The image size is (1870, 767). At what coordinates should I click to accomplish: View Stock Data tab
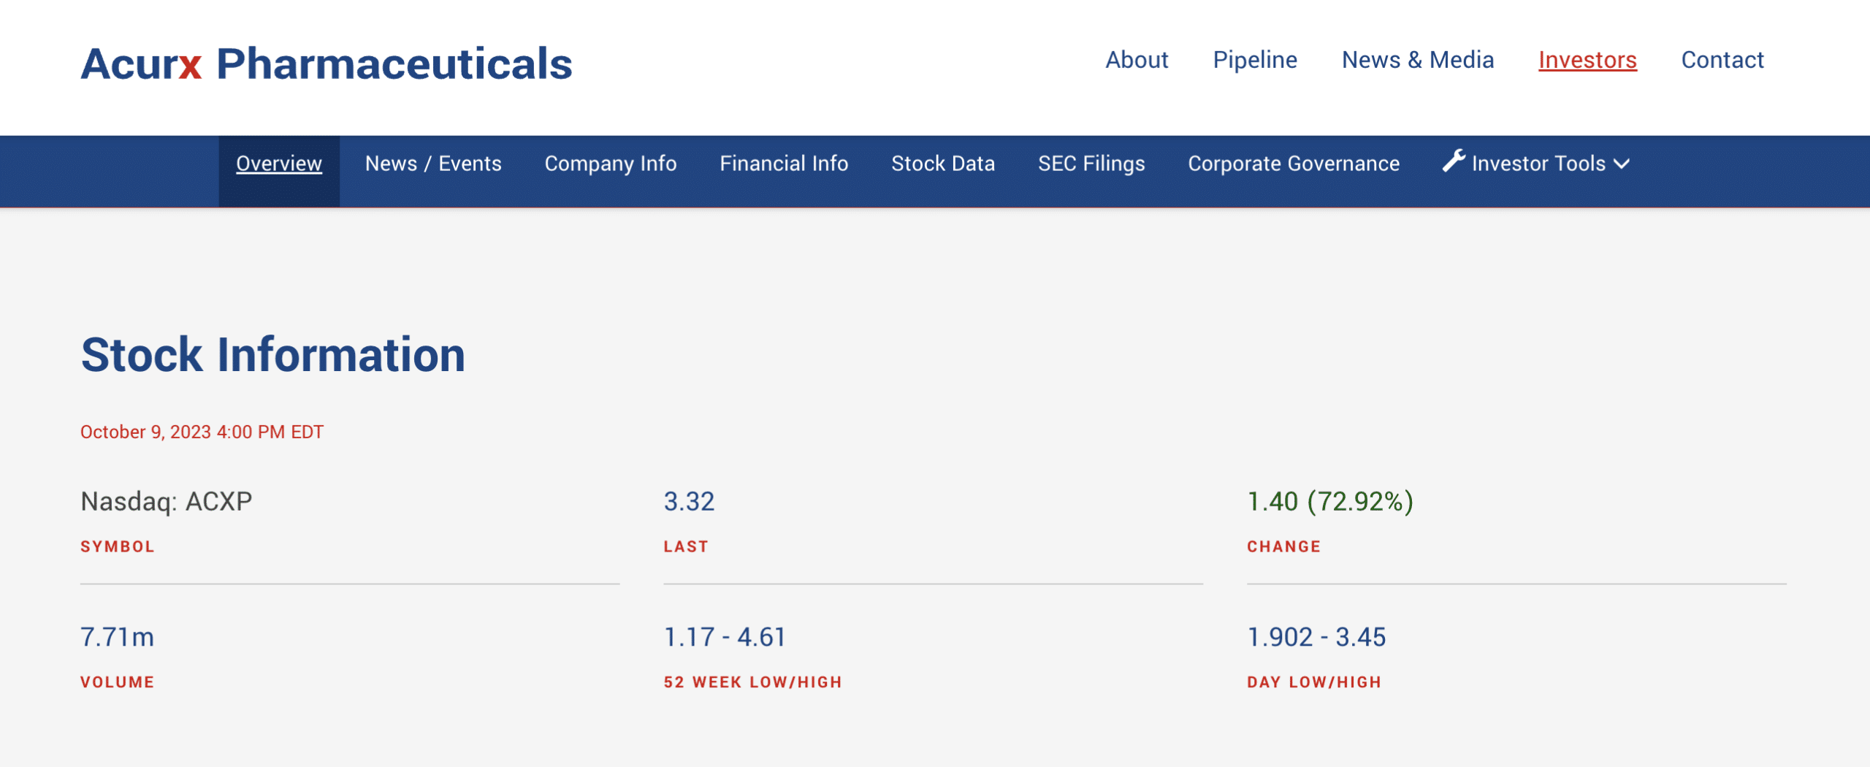tap(943, 164)
